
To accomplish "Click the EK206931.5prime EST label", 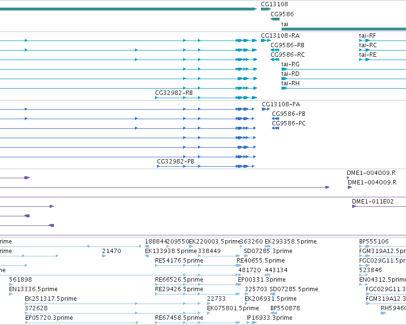I will (271, 299).
